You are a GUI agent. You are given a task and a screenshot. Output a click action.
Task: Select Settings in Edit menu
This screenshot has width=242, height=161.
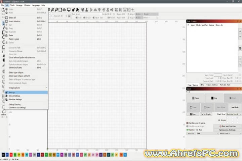pyautogui.click(x=27, y=93)
